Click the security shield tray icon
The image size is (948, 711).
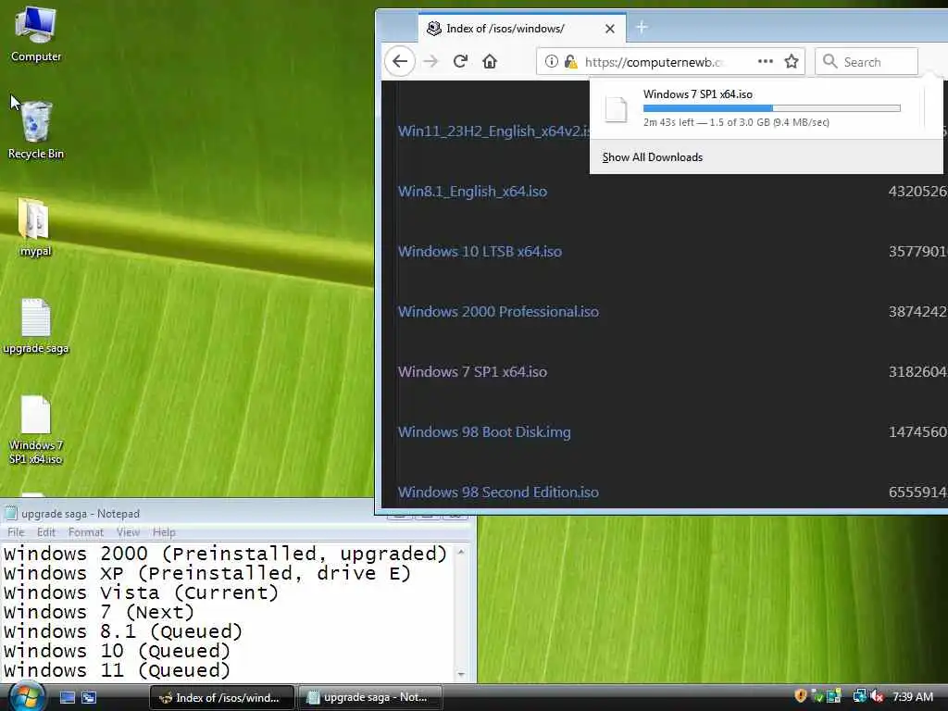point(801,696)
